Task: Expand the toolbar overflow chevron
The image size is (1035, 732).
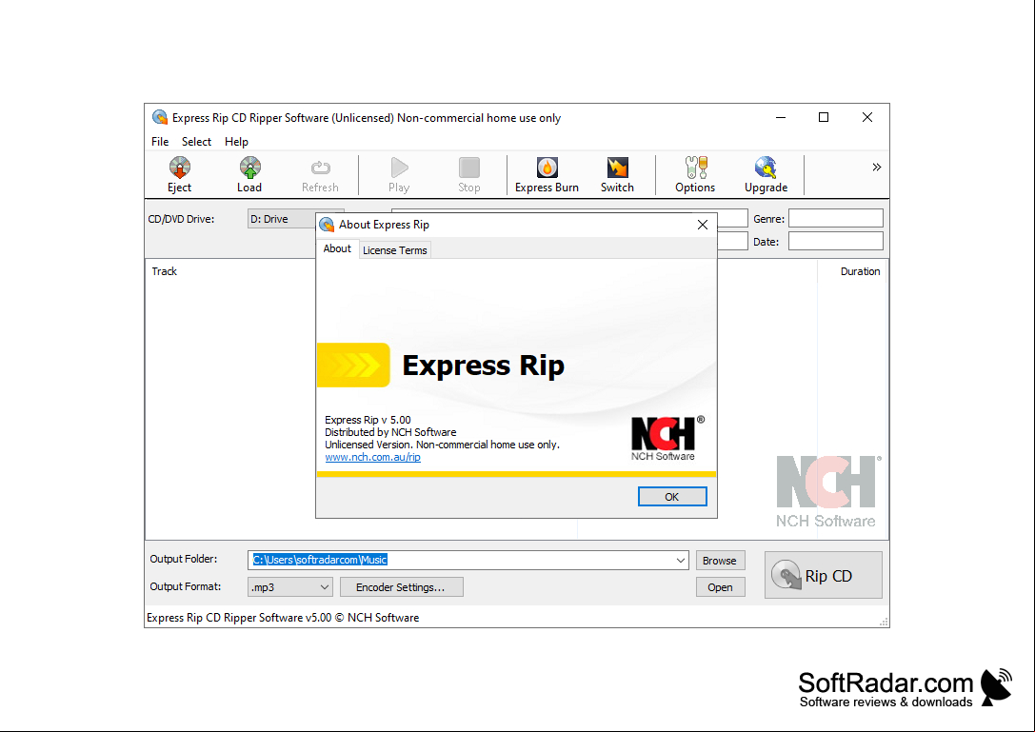Action: point(877,167)
